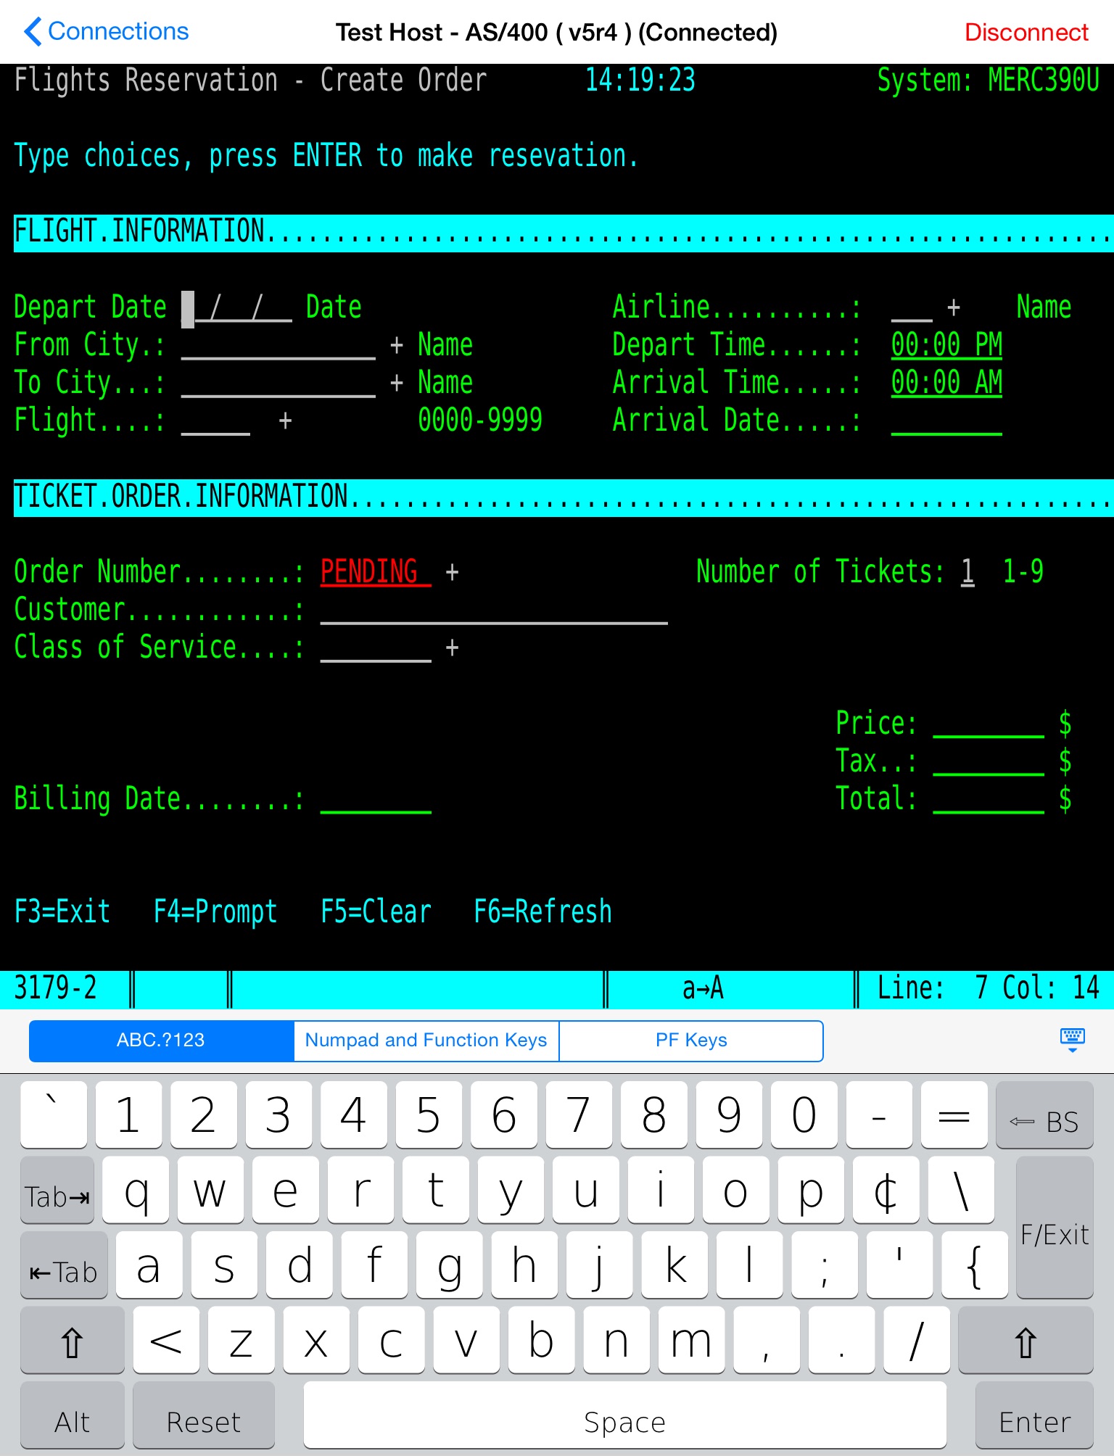1114x1456 pixels.
Task: Click the Depart Time 00:00 PM field
Action: (946, 345)
